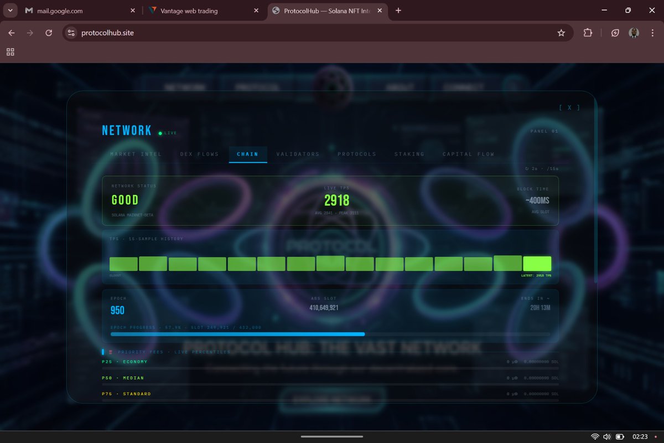The image size is (664, 443).
Task: Open the Capital Flow tab
Action: pyautogui.click(x=469, y=154)
